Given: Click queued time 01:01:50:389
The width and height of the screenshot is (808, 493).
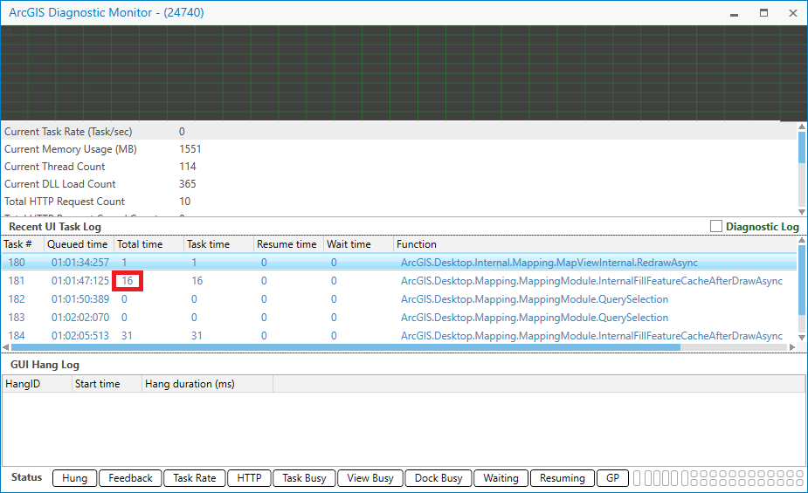Looking at the screenshot, I should pyautogui.click(x=80, y=299).
